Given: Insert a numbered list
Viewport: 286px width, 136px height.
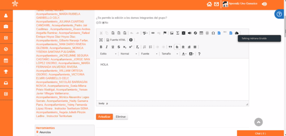Looking at the screenshot, I should click(144, 47).
